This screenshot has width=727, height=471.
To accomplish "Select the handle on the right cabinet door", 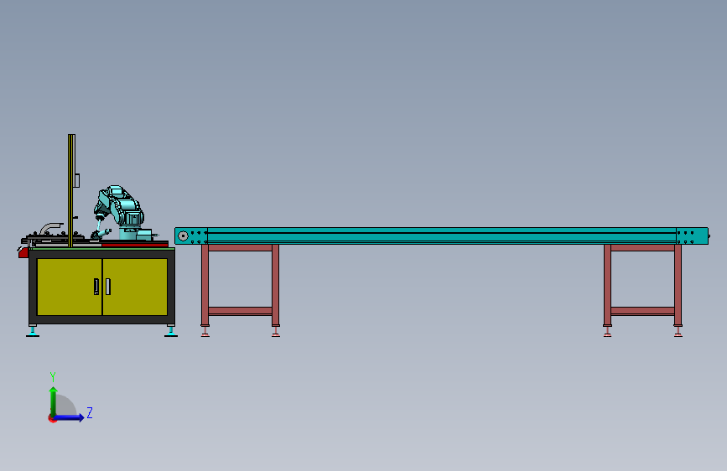I will (108, 287).
